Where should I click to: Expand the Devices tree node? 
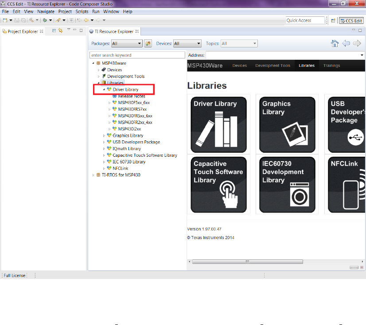click(98, 70)
